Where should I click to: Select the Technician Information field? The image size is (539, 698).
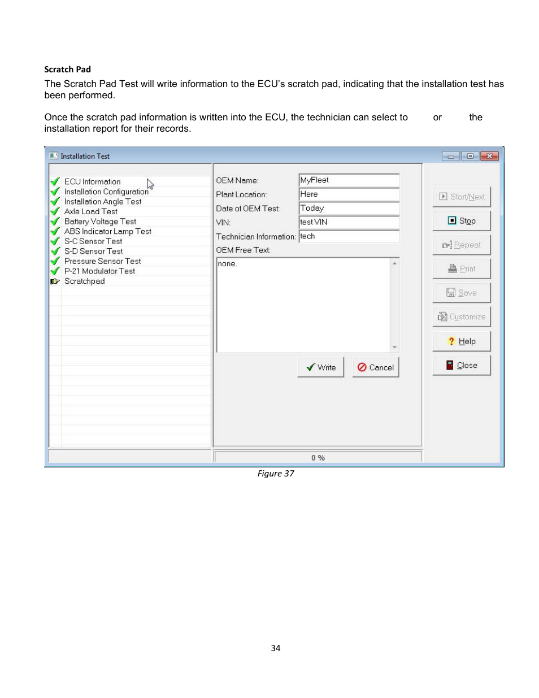pyautogui.click(x=349, y=236)
